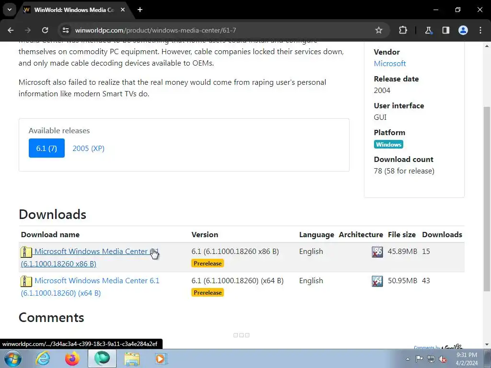Viewport: 491px width, 368px height.
Task: Open Action Center flag icon
Action: click(419, 359)
